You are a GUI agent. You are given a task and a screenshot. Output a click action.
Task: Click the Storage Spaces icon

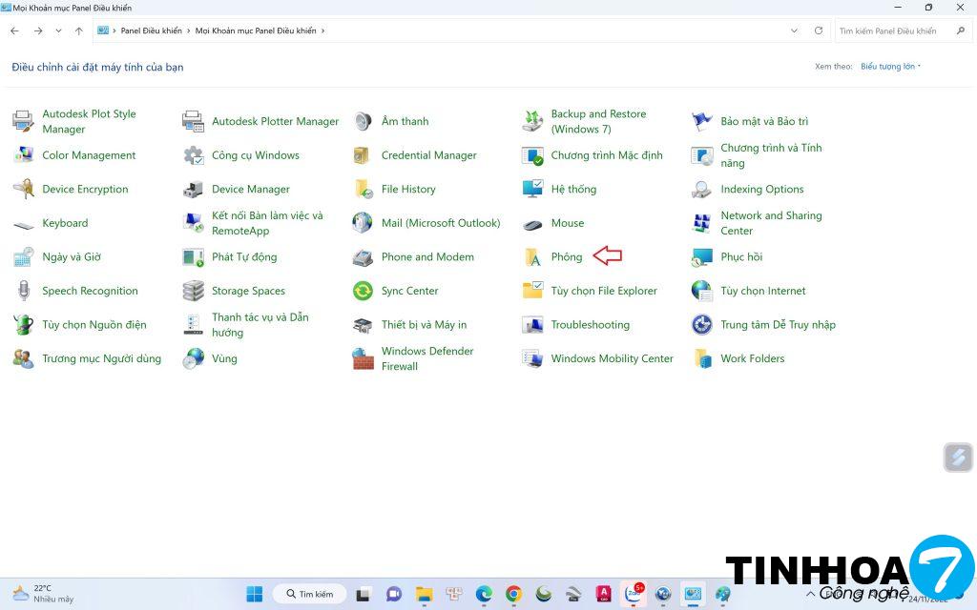pos(194,292)
